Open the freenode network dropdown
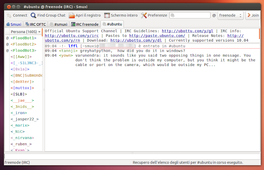 [x=230, y=15]
